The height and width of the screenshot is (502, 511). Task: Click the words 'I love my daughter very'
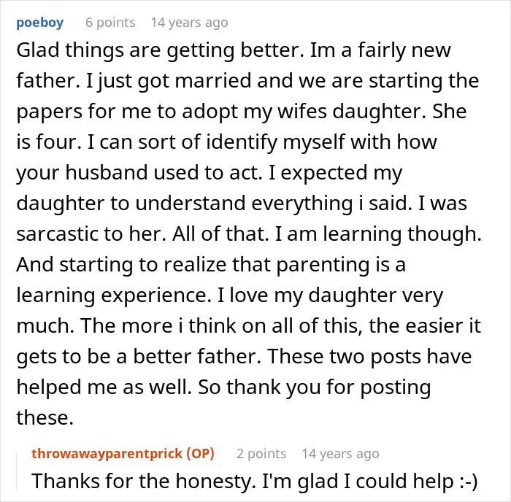[330, 295]
